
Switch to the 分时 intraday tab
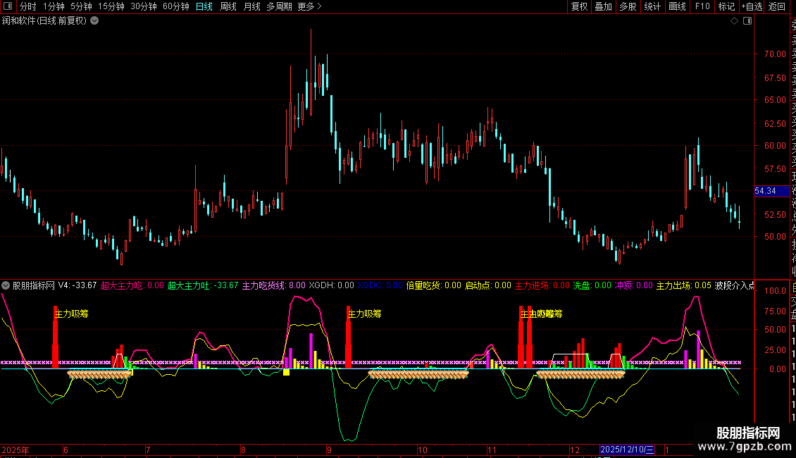[27, 6]
